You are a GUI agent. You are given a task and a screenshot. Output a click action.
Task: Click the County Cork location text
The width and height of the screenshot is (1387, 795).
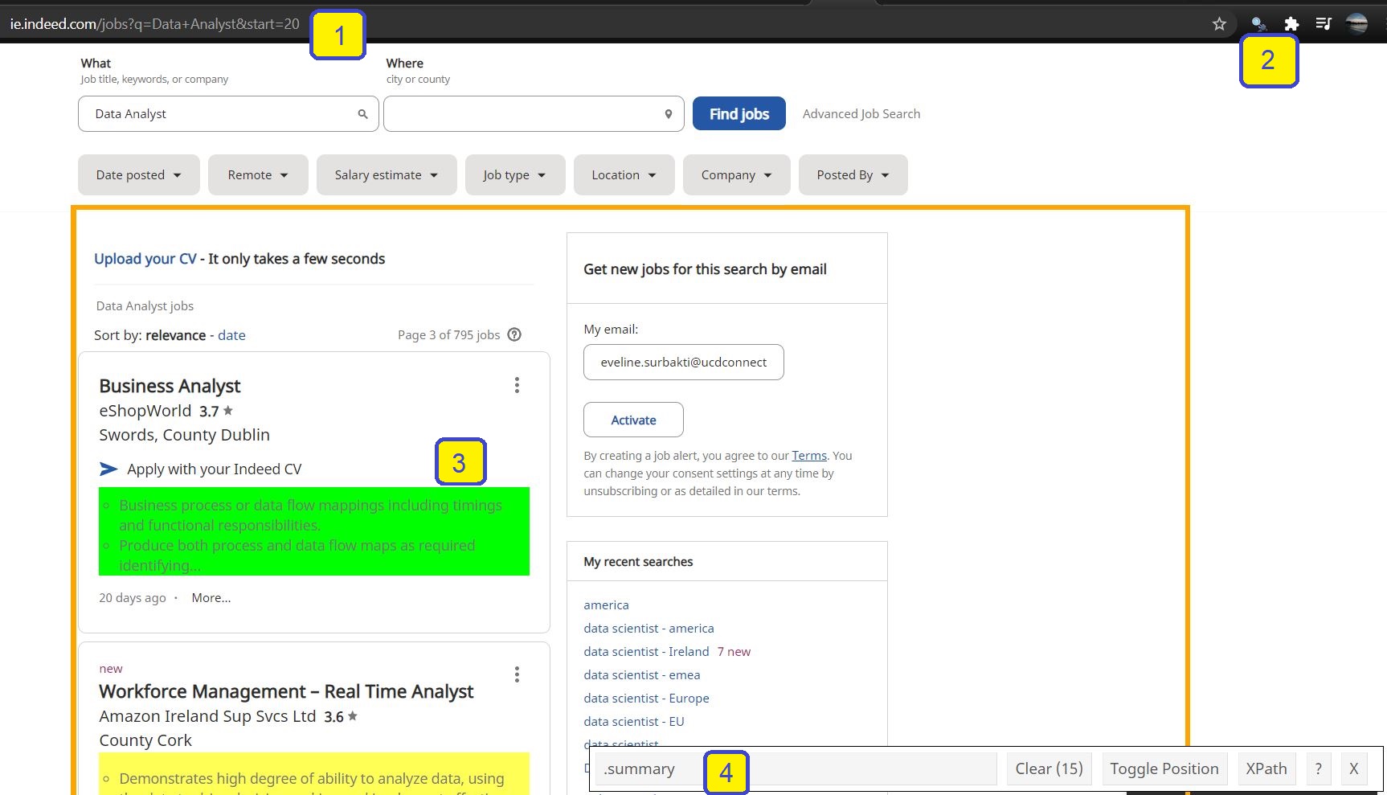tap(145, 740)
